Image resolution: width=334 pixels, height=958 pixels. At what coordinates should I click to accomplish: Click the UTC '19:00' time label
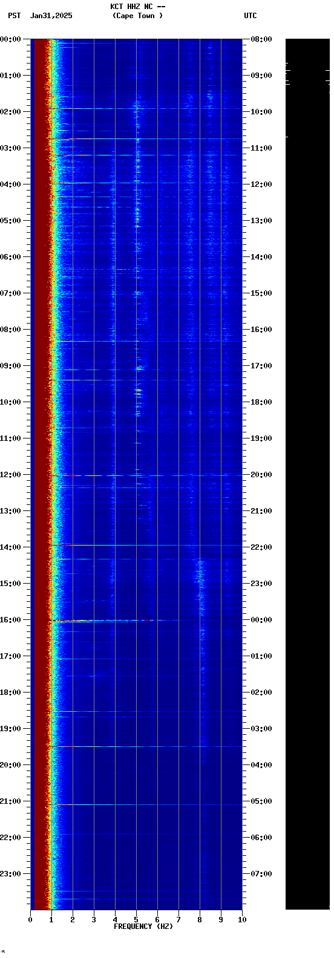(x=261, y=438)
